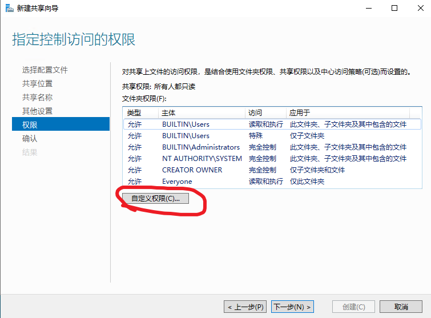Click the wizard icon in title bar

(x=9, y=8)
